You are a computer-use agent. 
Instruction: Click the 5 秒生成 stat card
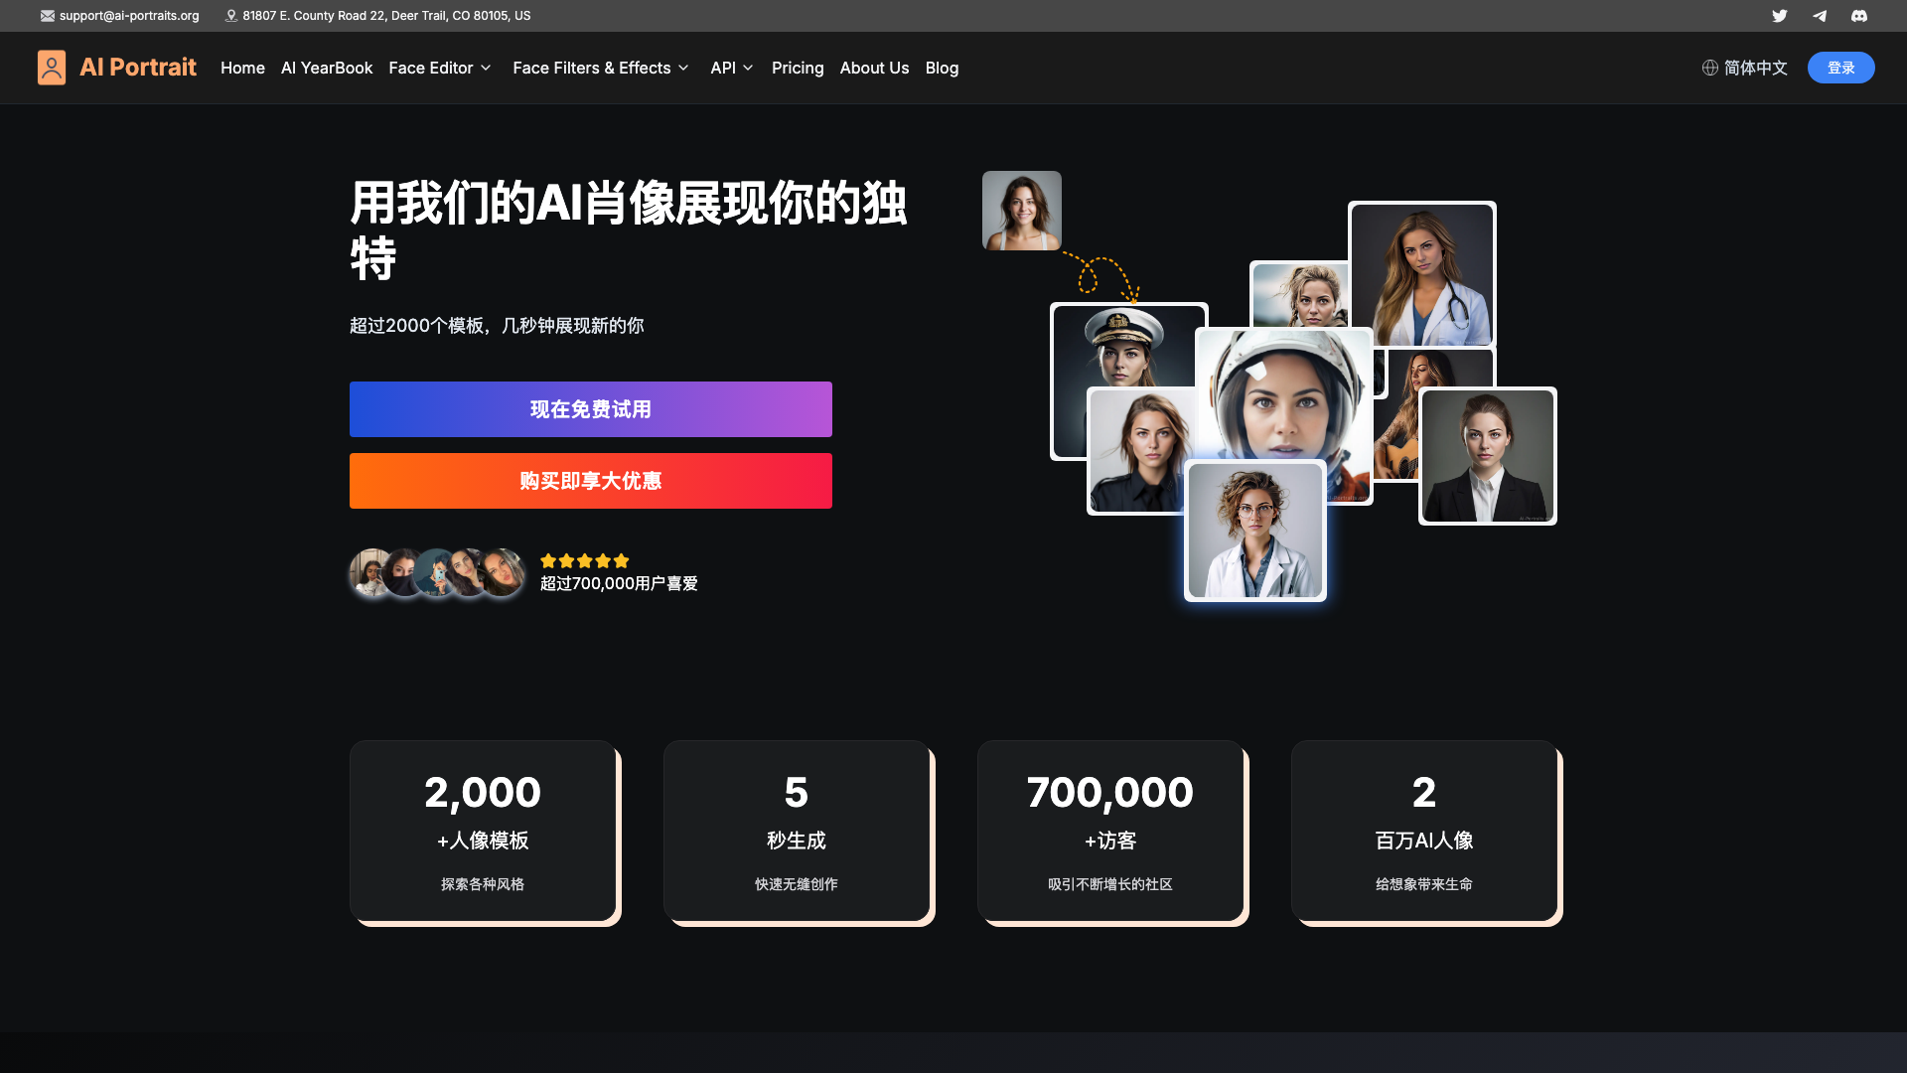point(797,831)
